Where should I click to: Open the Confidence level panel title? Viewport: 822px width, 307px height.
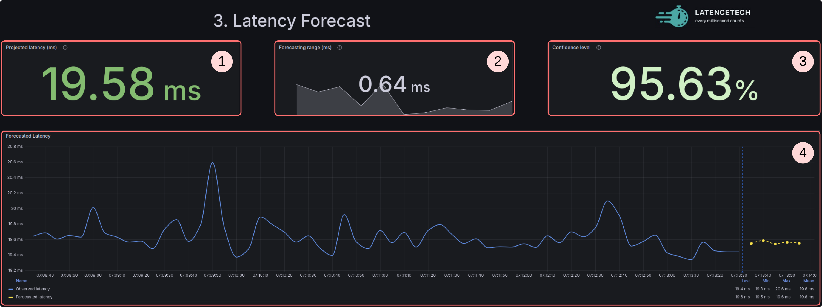point(571,48)
